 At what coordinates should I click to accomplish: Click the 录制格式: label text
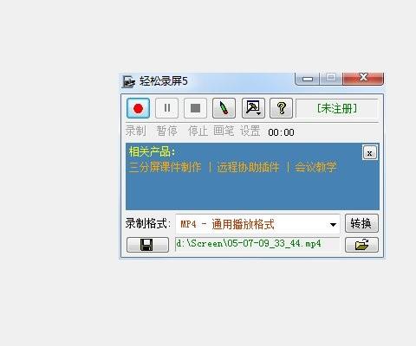coord(148,223)
